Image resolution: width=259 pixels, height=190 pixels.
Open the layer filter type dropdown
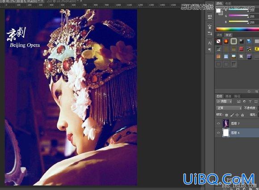(224, 101)
